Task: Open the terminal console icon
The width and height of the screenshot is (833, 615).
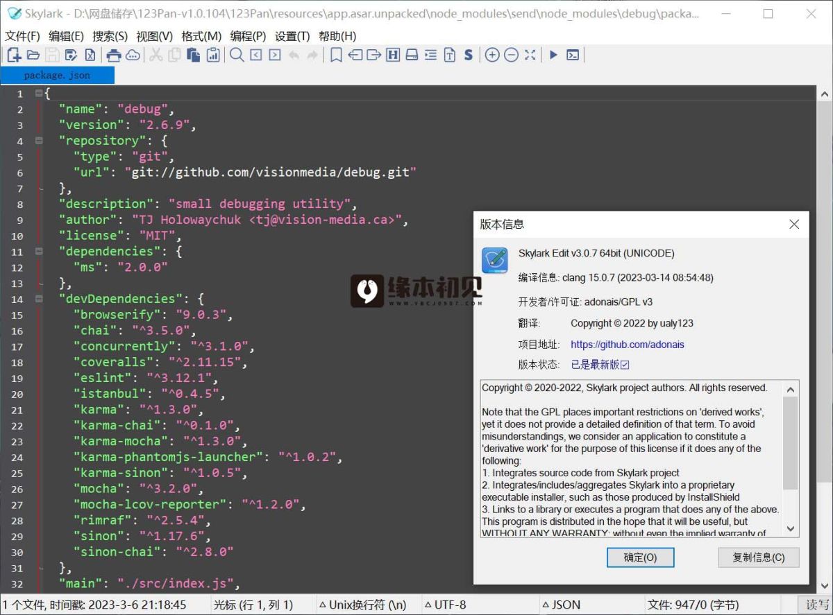Action: pyautogui.click(x=573, y=55)
